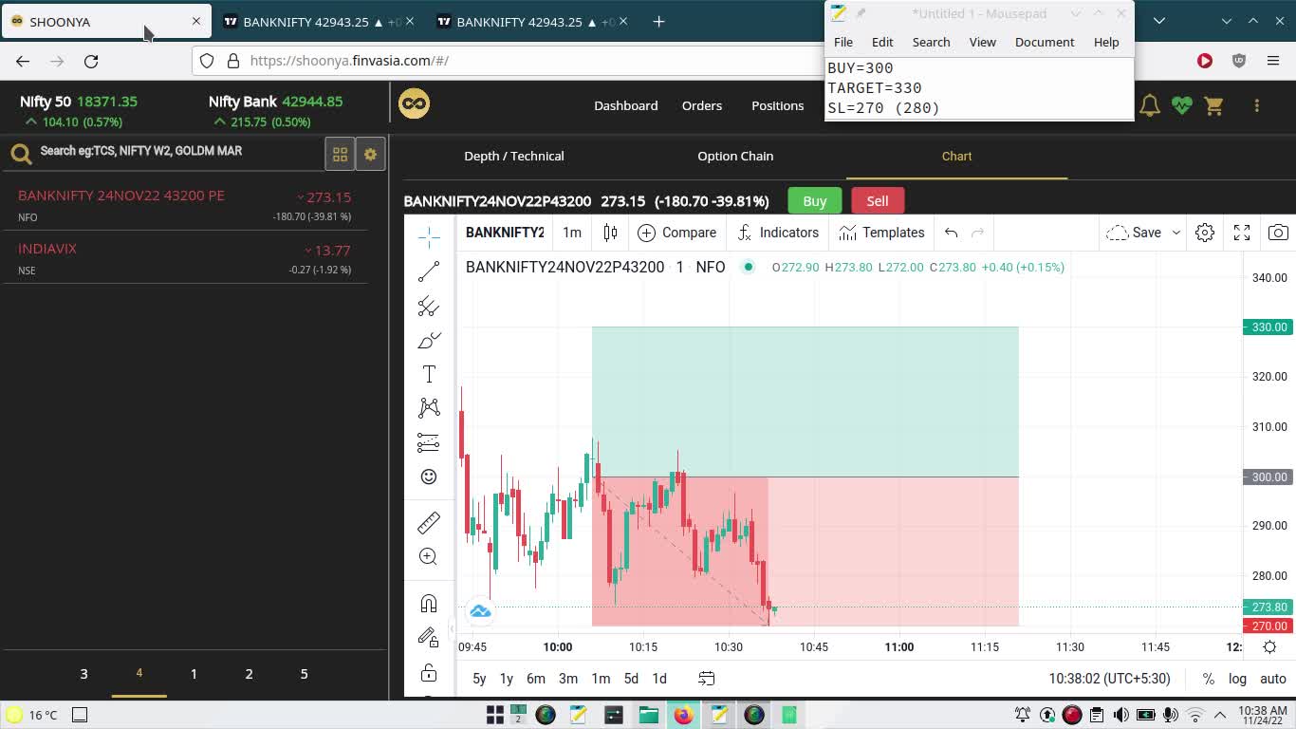Open the chart timezone menu
This screenshot has height=729, width=1296.
[x=1110, y=679]
